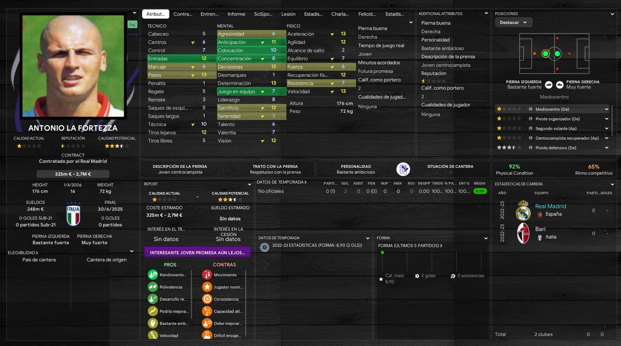Click the info icon beside Segundo volante (Ap)
Screen dimensions: 621x346
pos(531,129)
